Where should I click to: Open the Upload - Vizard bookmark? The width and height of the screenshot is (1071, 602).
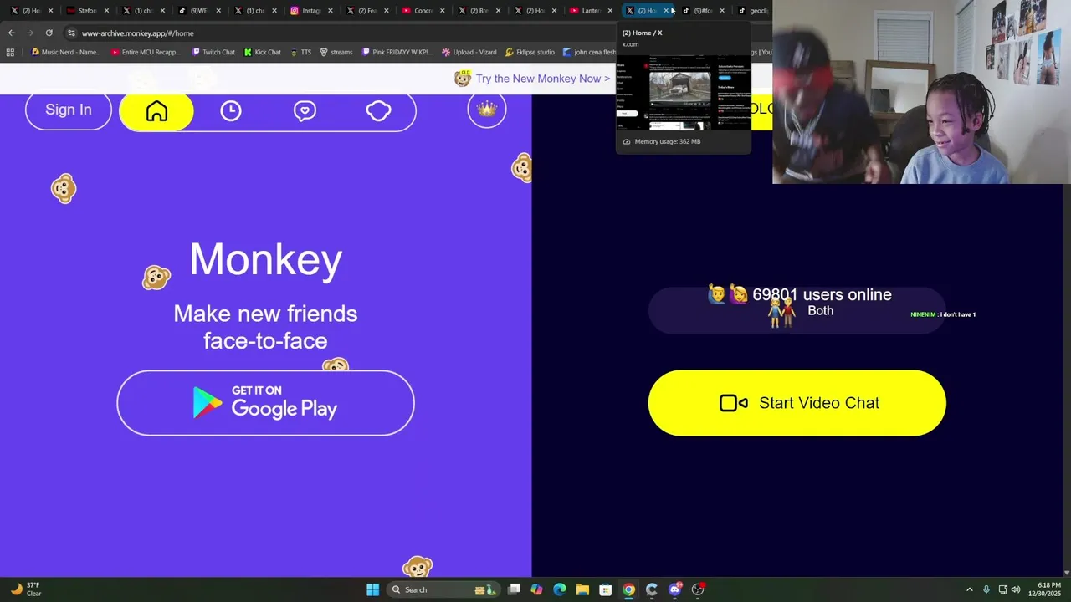(469, 52)
